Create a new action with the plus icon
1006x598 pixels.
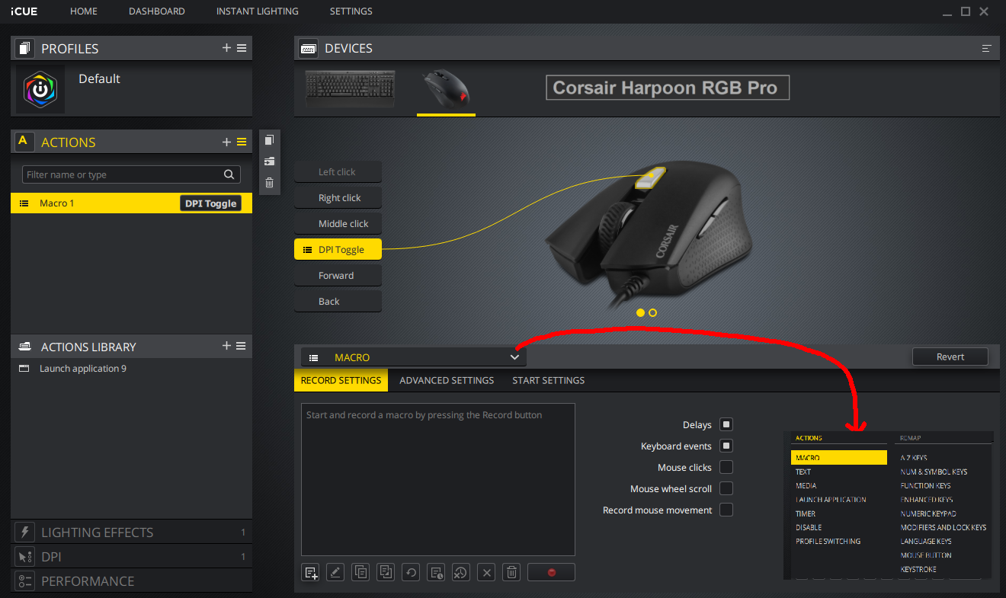[x=226, y=142]
